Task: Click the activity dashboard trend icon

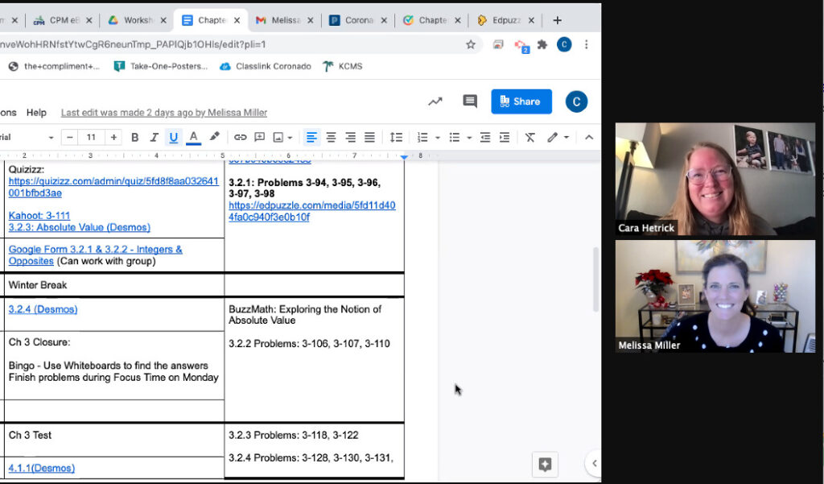Action: 435,101
